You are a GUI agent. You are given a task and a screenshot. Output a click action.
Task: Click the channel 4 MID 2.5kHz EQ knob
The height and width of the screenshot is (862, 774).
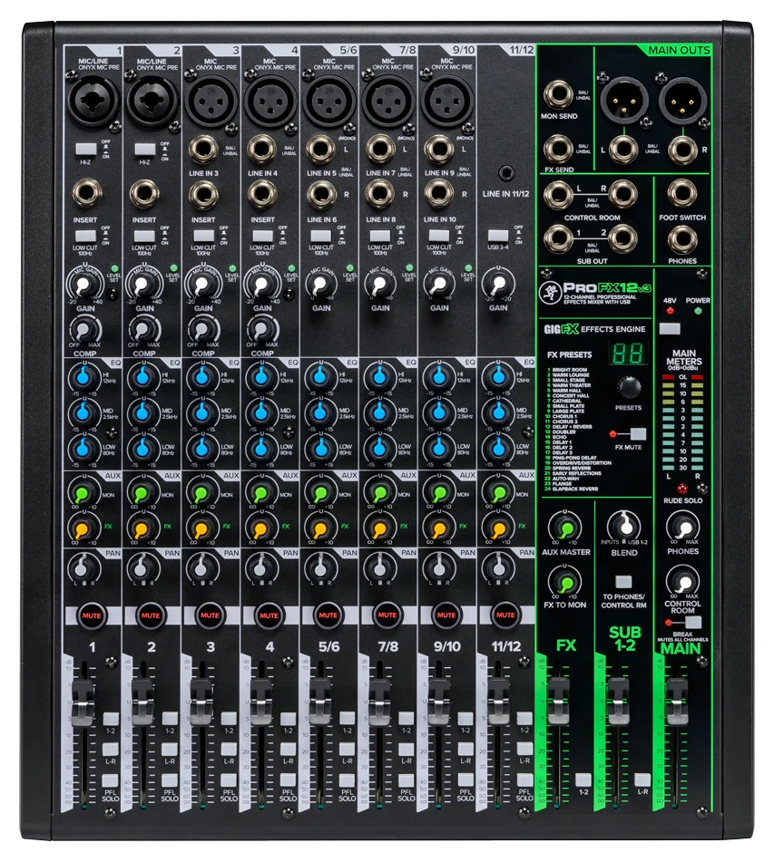260,412
